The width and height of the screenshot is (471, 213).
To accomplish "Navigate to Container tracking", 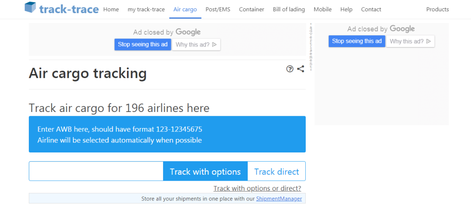I will 251,9.
